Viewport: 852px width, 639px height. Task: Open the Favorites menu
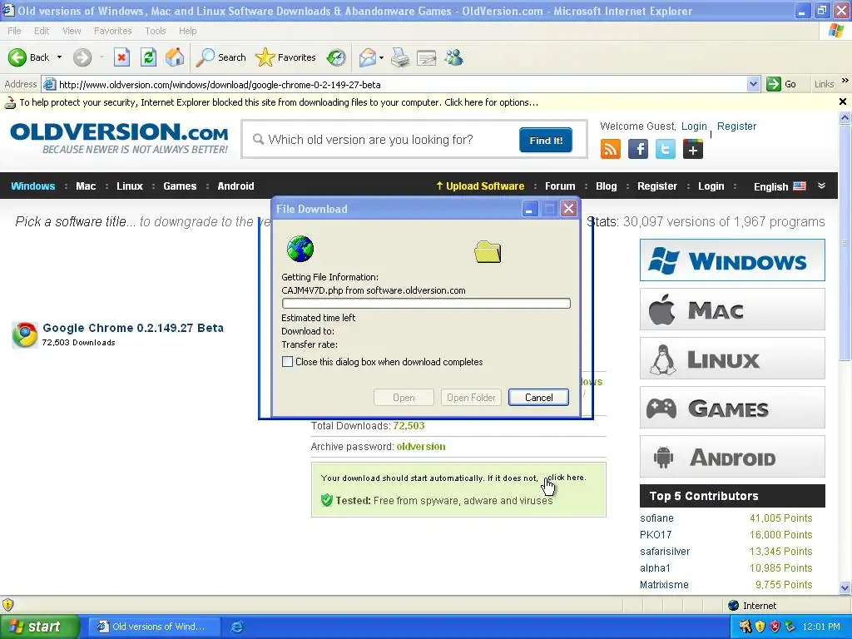(x=112, y=31)
